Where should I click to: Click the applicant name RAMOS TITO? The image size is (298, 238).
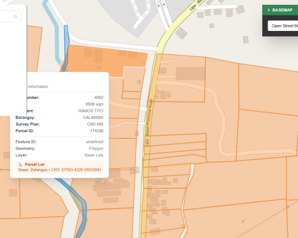(91, 111)
